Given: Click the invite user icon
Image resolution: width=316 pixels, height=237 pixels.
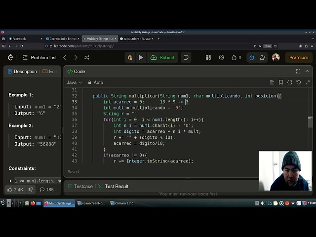Looking at the screenshot, I should [262, 58].
